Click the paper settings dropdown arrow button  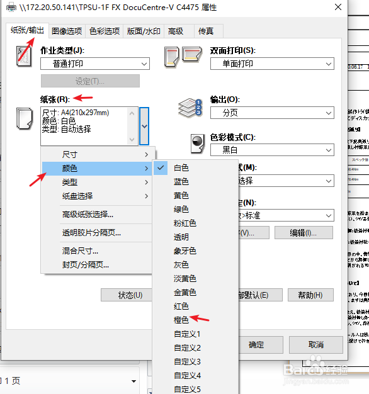click(x=144, y=126)
